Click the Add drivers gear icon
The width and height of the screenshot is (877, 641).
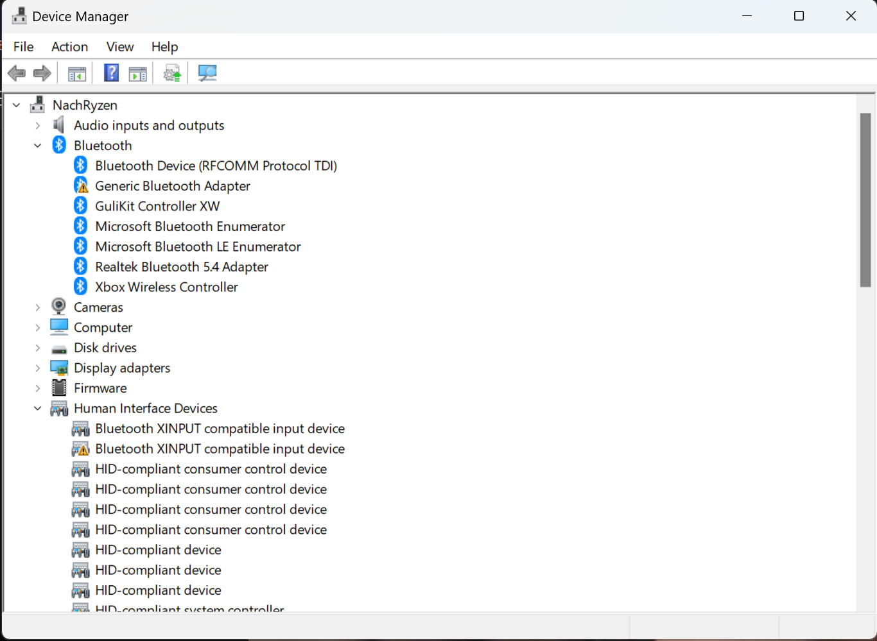(x=172, y=73)
